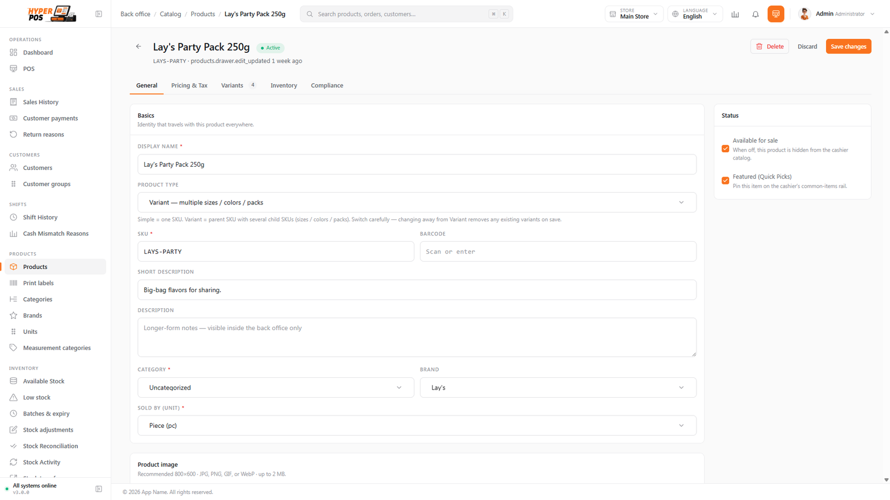Click the page scrollbar down arrow
The height and width of the screenshot is (500, 890).
click(886, 479)
